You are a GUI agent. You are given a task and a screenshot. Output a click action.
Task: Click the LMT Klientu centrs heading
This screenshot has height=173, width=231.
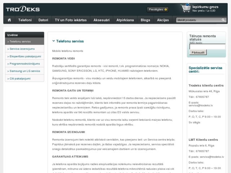click(x=203, y=139)
